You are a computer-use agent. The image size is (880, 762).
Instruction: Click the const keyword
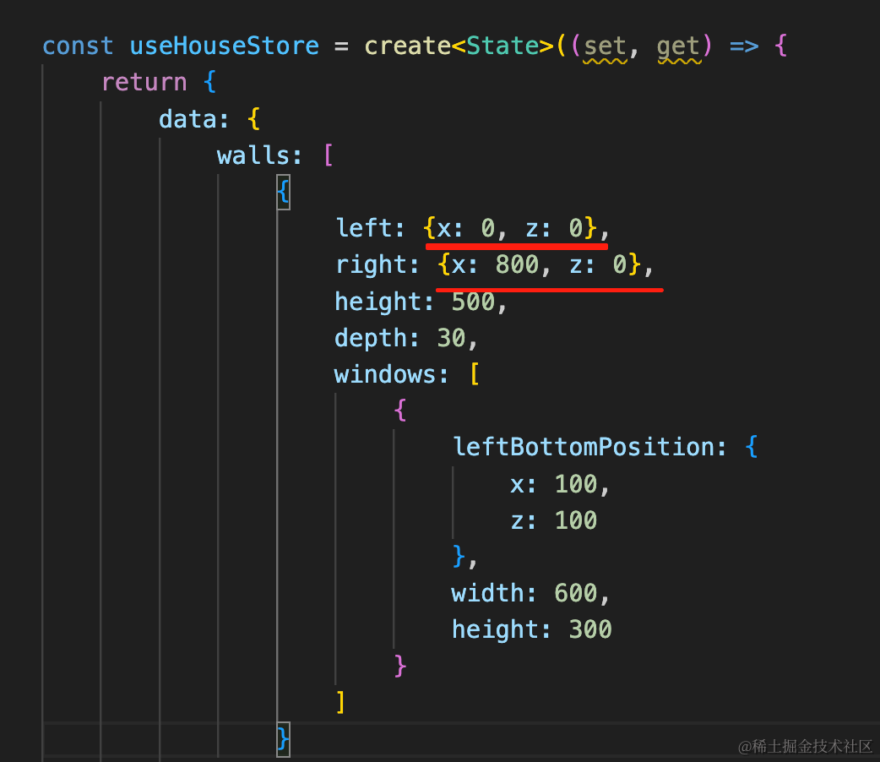[x=78, y=46]
